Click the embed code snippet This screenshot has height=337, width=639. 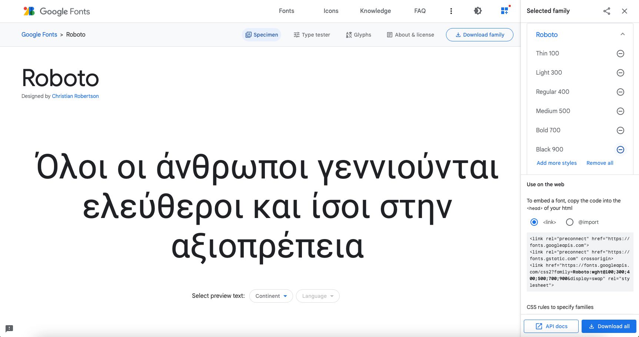pyautogui.click(x=579, y=262)
